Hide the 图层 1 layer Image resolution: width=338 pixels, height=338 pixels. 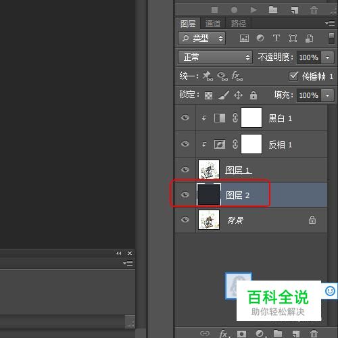coord(185,170)
